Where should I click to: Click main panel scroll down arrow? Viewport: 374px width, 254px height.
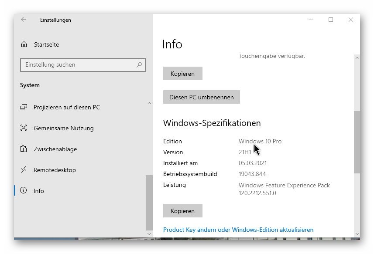[x=357, y=234]
